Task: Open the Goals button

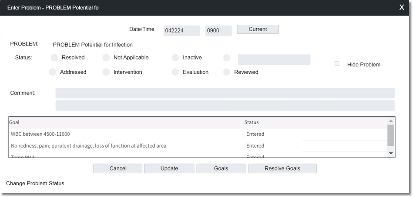Action: click(221, 169)
